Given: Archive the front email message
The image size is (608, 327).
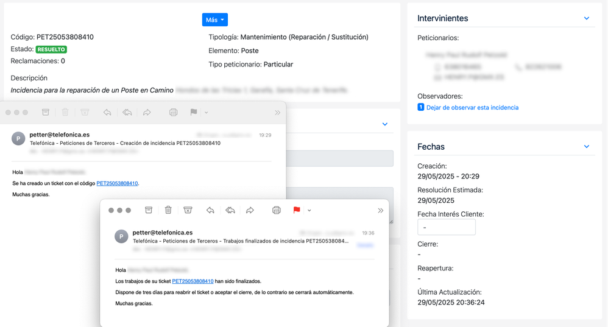Looking at the screenshot, I should pyautogui.click(x=149, y=210).
